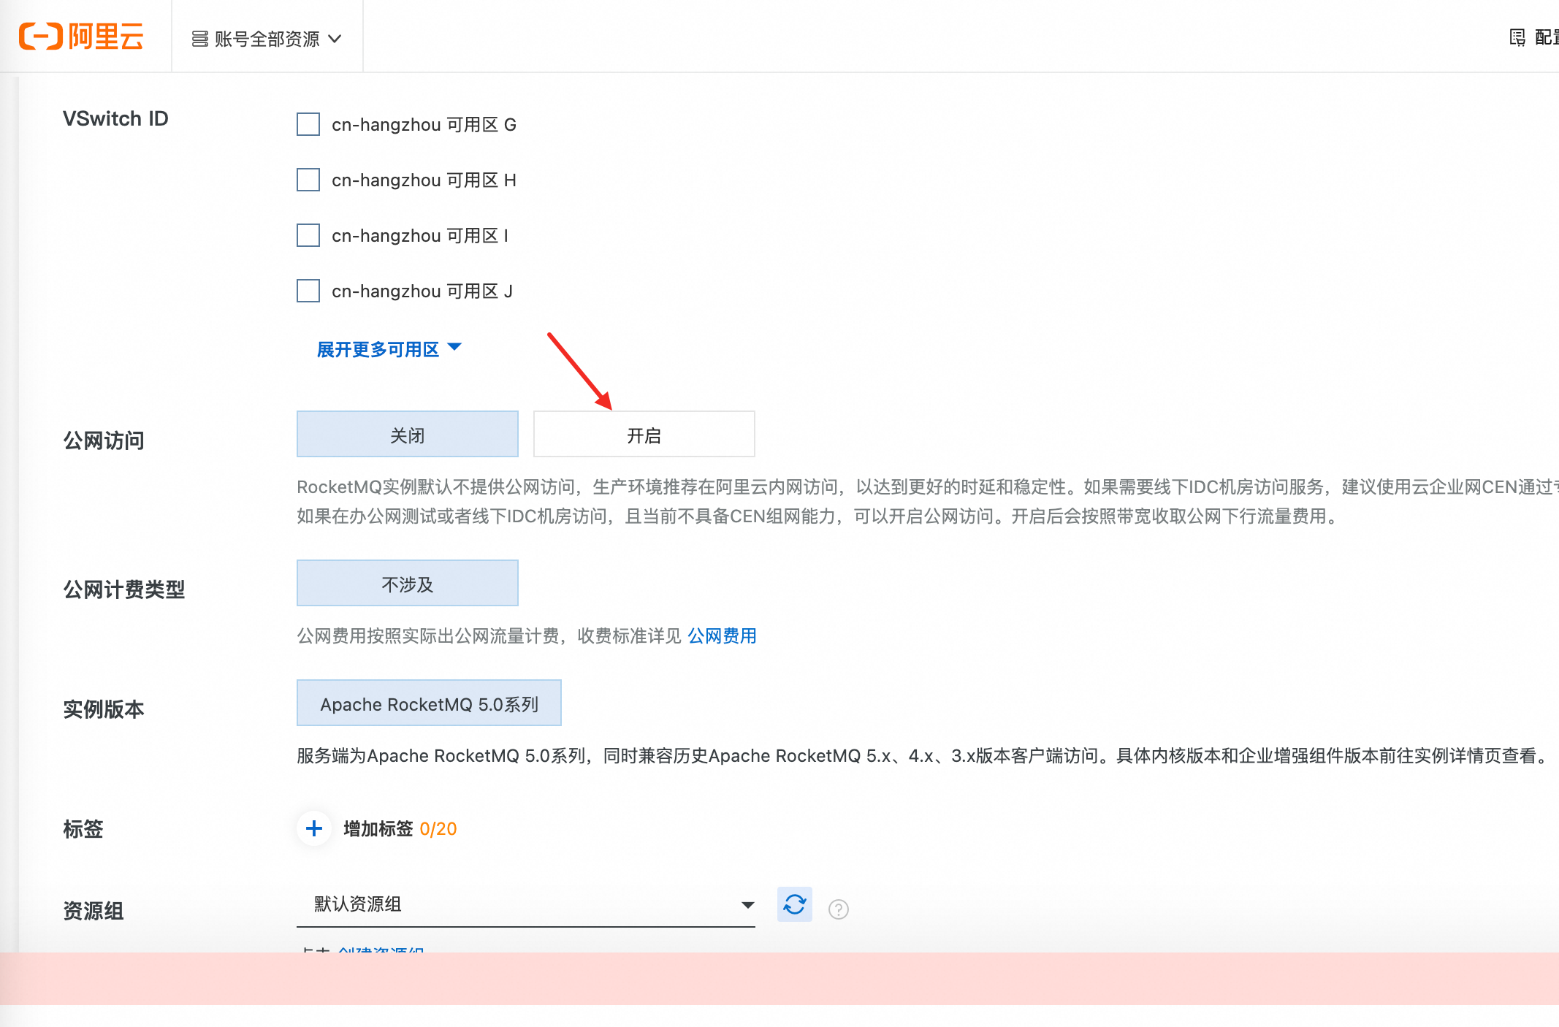Click the 创建资源组 link below dropdown
Image resolution: width=1559 pixels, height=1027 pixels.
[381, 949]
